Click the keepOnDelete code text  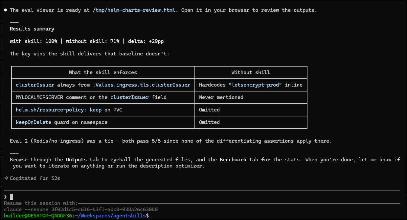[33, 122]
